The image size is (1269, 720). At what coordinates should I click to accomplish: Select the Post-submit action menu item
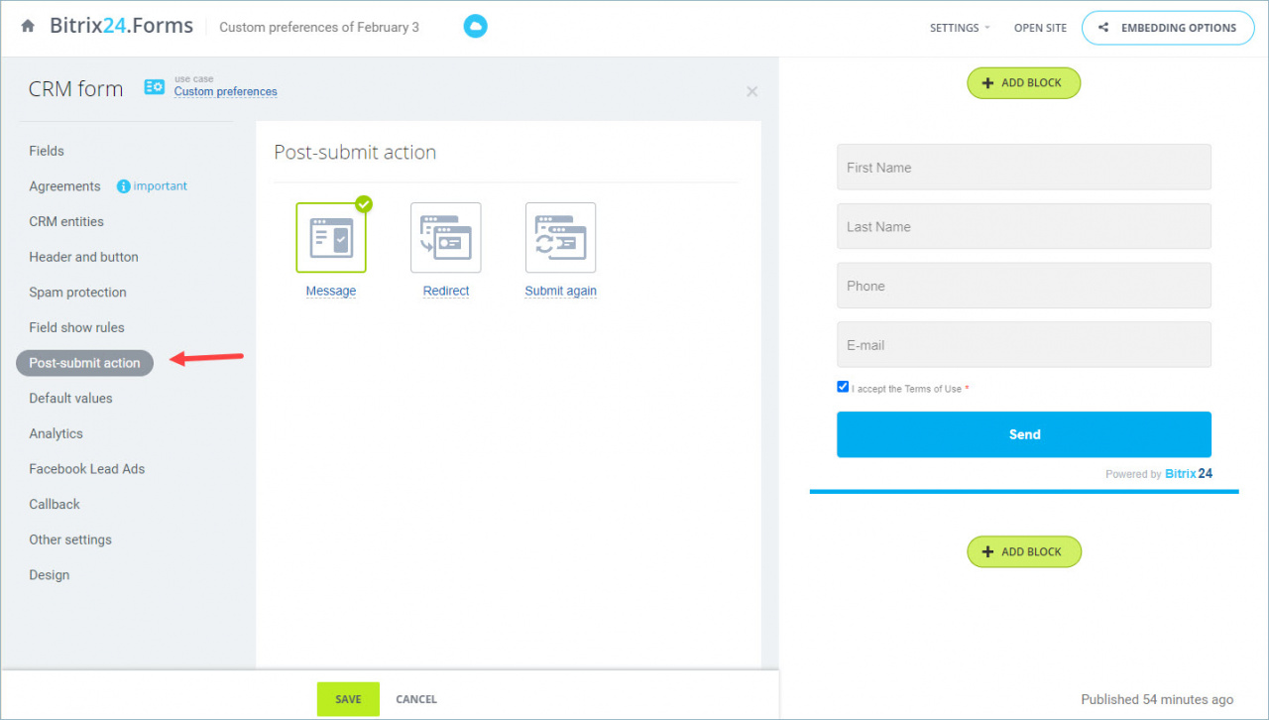pos(85,363)
